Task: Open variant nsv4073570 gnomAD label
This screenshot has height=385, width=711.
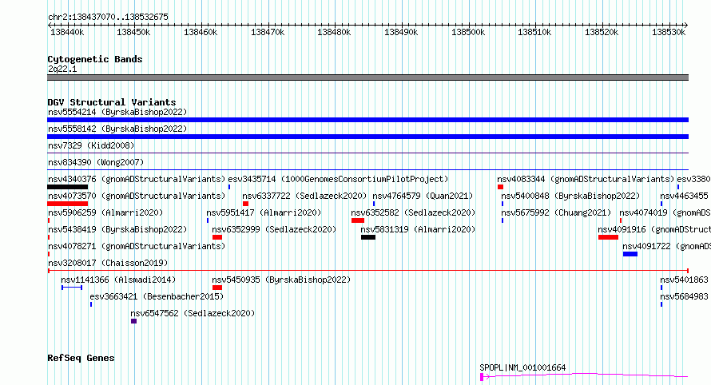Action: coord(137,196)
